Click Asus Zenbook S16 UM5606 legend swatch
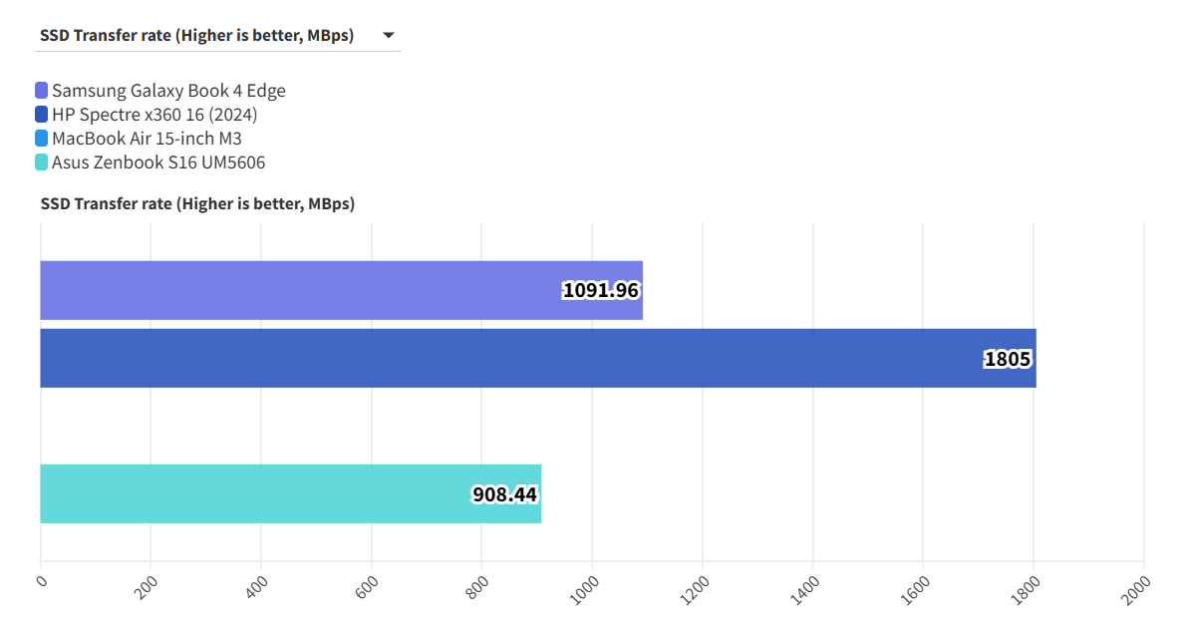The height and width of the screenshot is (623, 1185). click(41, 162)
